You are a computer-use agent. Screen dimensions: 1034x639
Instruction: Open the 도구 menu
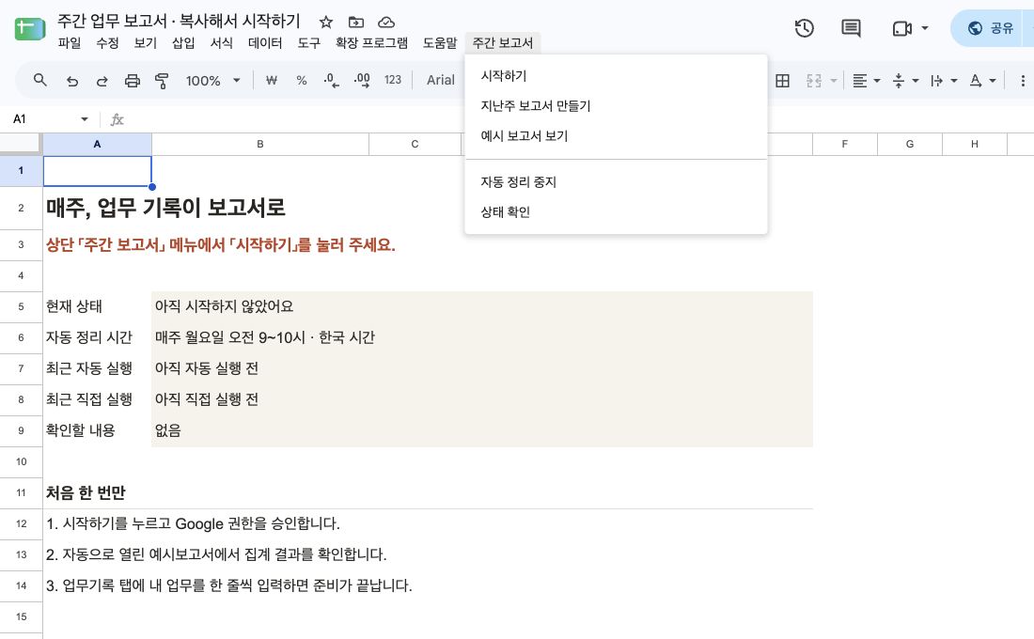(x=308, y=43)
